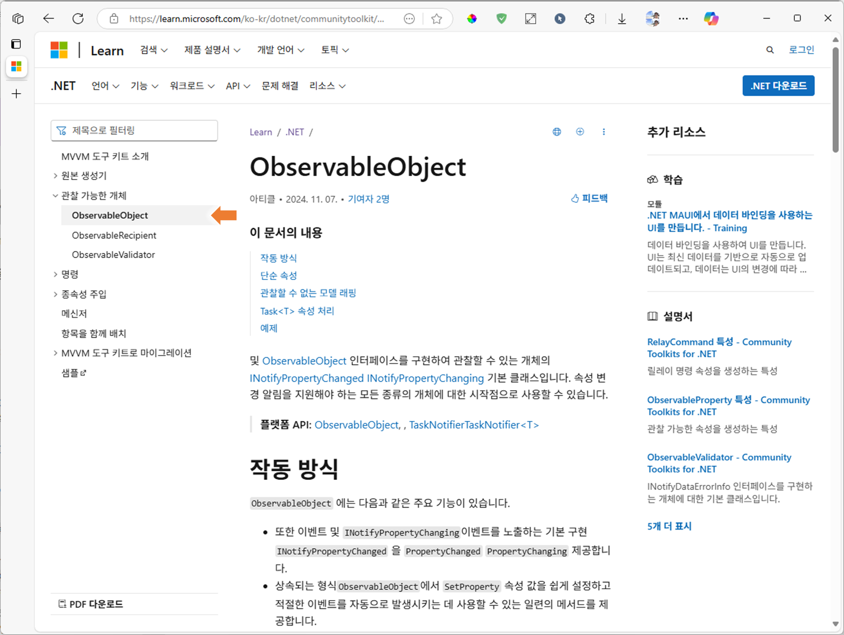
Task: Go back with the browser back arrow
Action: tap(49, 19)
